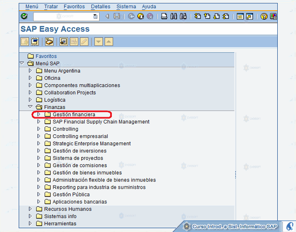Open the Favoritos menu
296x232 pixels.
[x=74, y=7]
